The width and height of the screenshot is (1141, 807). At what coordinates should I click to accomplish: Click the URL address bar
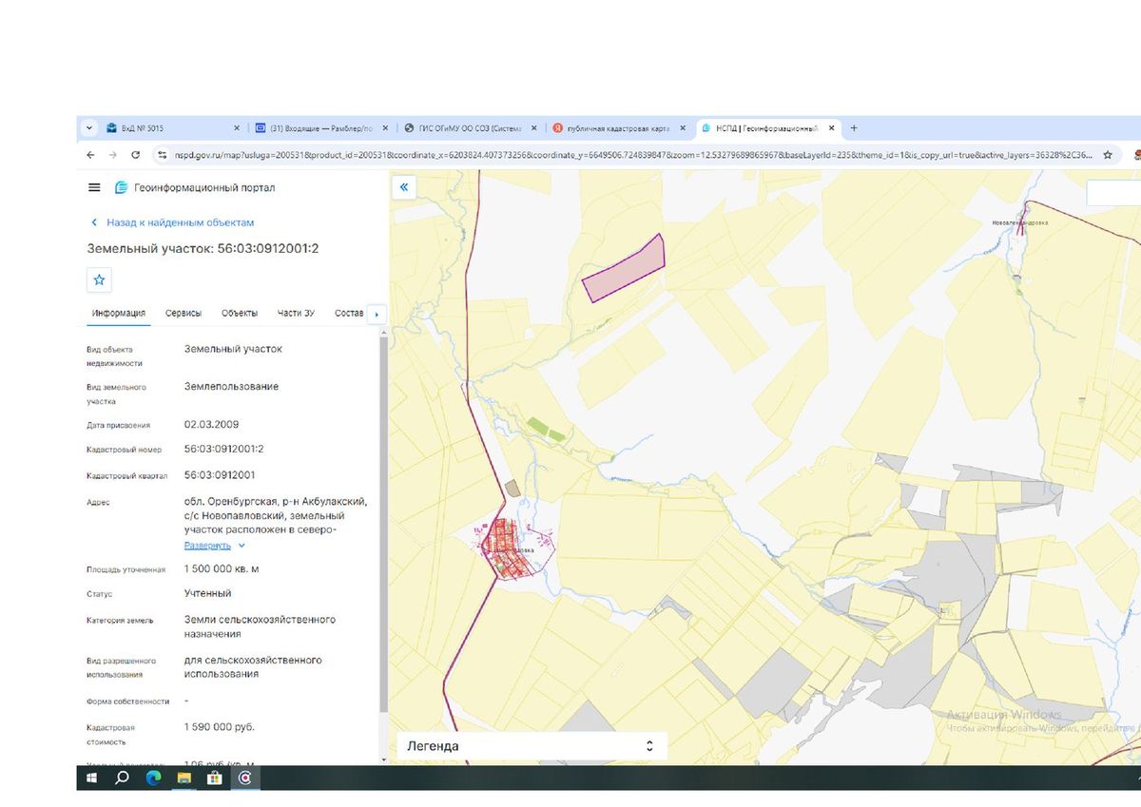632,154
